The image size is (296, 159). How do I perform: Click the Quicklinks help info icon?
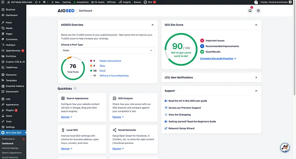point(75,89)
